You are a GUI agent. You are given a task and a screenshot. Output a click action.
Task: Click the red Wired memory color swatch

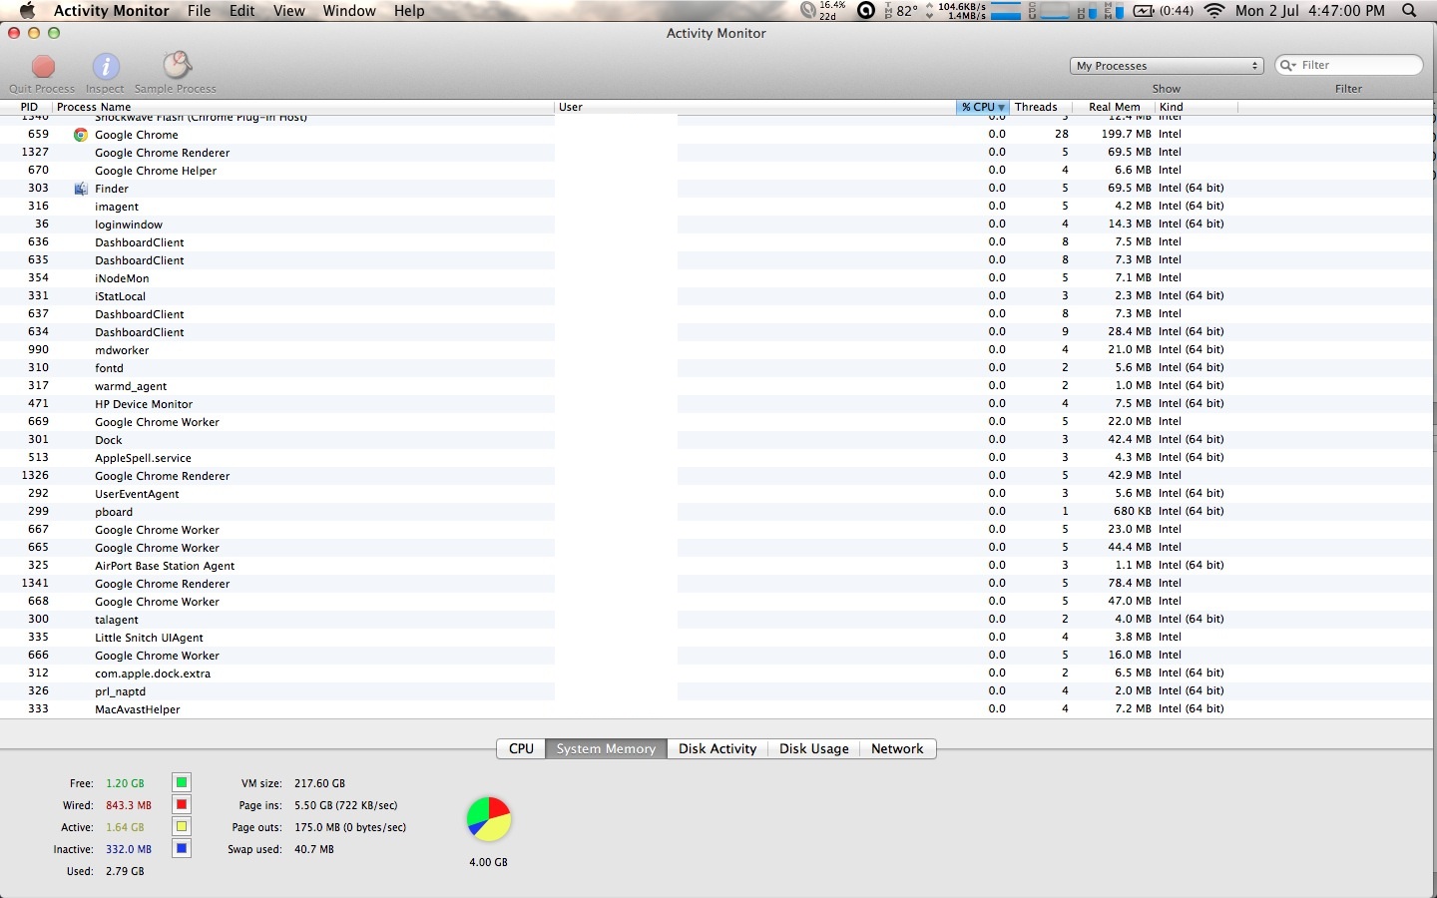point(182,804)
